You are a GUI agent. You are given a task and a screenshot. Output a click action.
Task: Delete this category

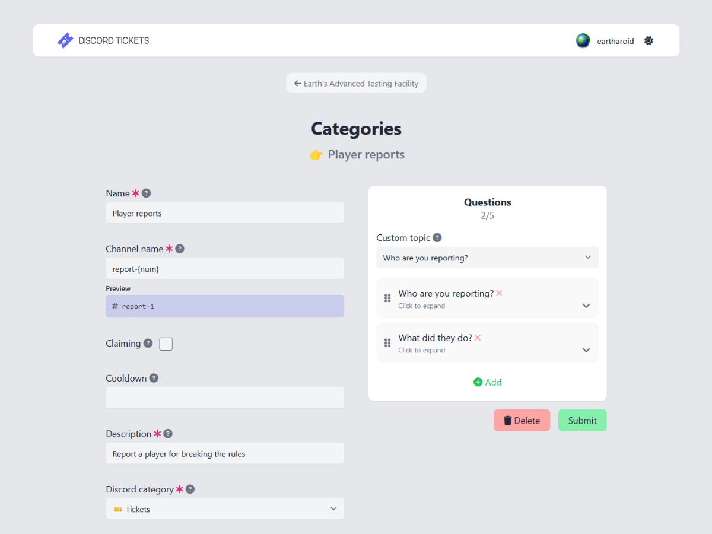[522, 421]
